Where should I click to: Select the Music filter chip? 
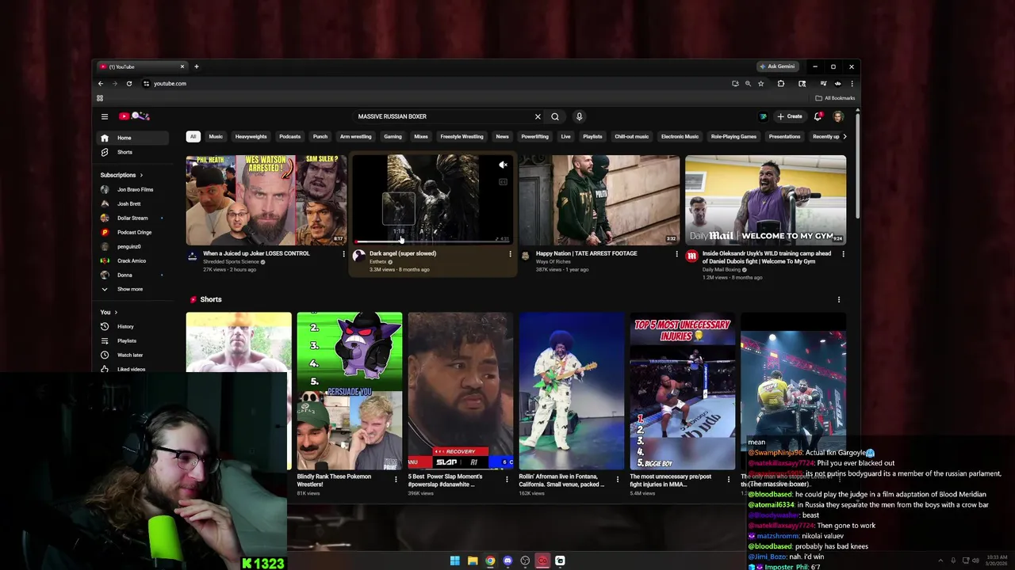(x=216, y=136)
